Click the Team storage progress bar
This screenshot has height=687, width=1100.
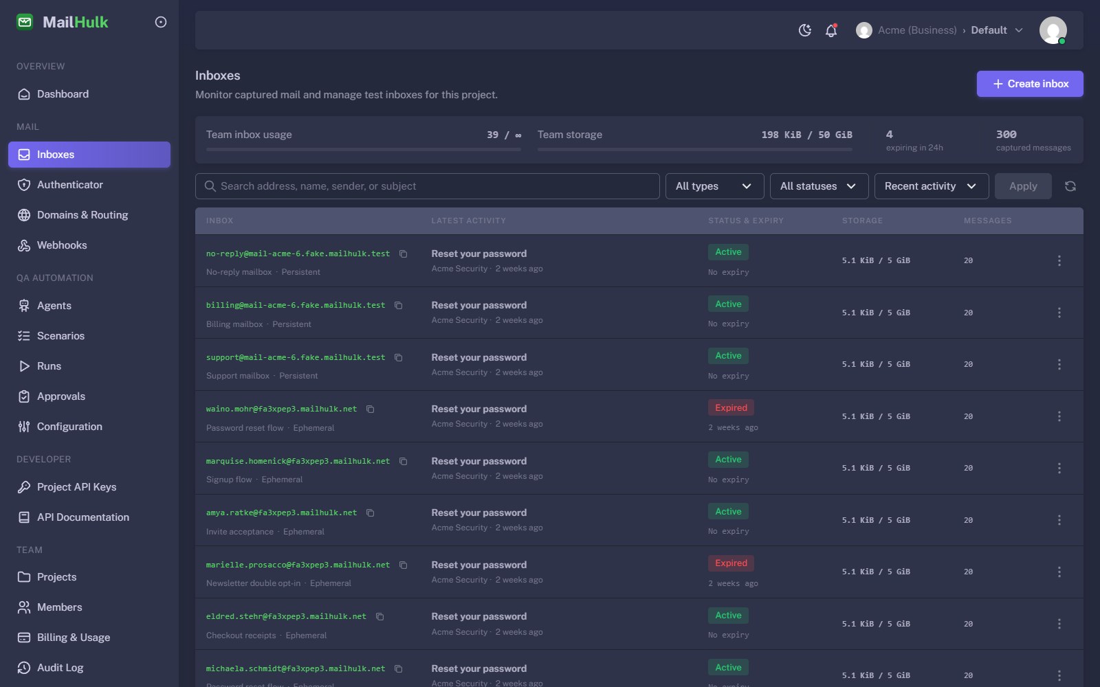click(x=695, y=149)
